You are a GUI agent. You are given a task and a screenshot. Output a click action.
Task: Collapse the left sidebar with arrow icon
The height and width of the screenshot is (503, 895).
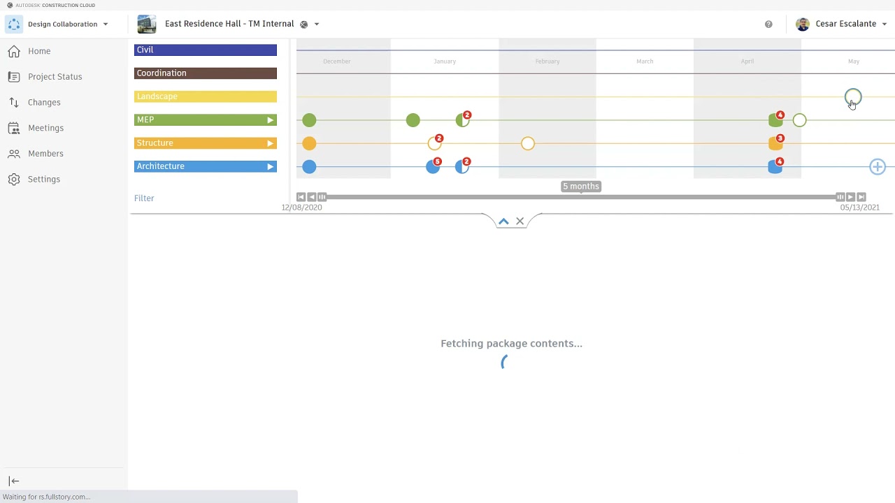pos(14,481)
